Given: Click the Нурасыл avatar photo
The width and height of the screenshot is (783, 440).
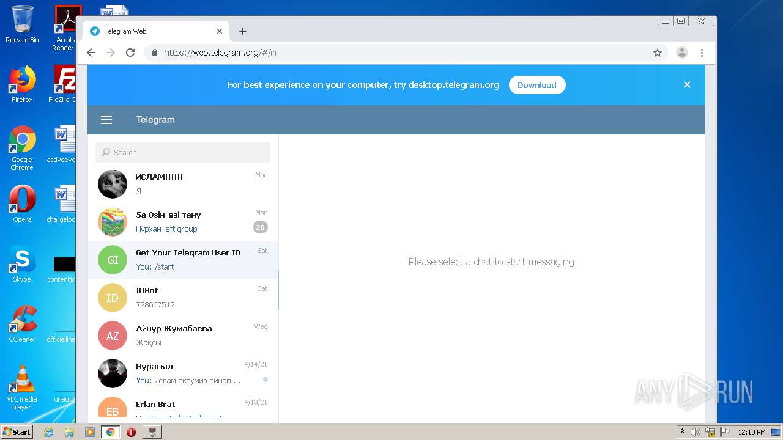Looking at the screenshot, I should click(113, 373).
